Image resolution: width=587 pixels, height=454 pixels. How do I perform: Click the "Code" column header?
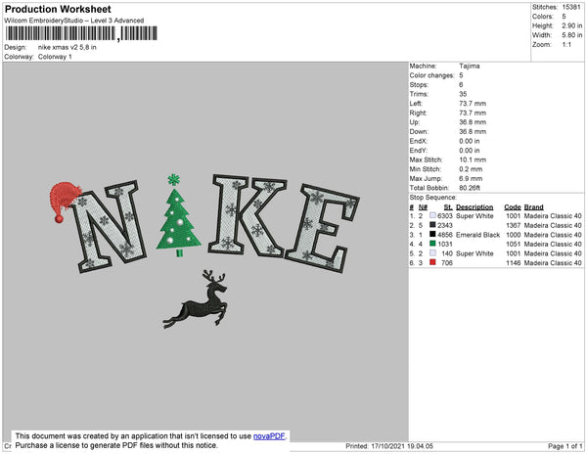click(513, 207)
